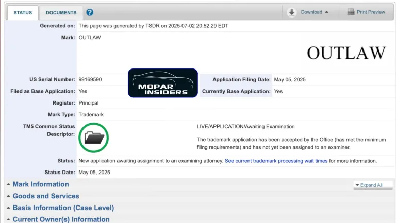Click the Application Filing Date value

(x=290, y=80)
